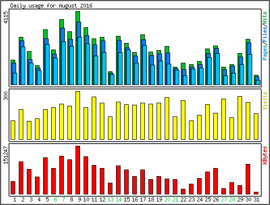Click the green 'Hits' legend word

265,18
